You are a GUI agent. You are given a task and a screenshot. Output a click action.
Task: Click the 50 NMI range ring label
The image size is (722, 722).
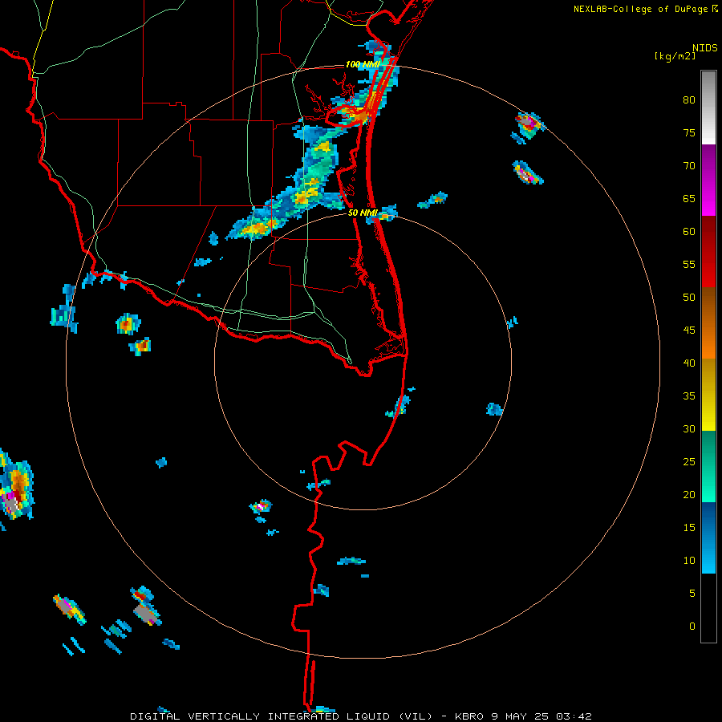(363, 213)
